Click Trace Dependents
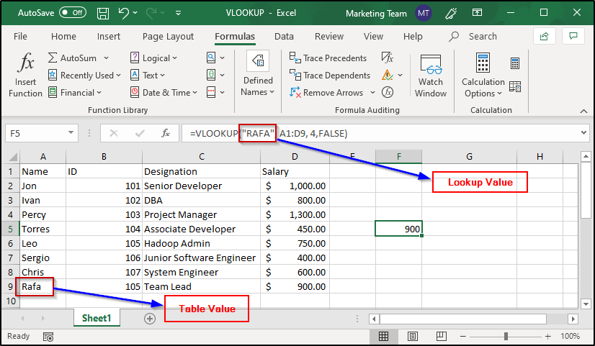The image size is (595, 346). coord(329,75)
